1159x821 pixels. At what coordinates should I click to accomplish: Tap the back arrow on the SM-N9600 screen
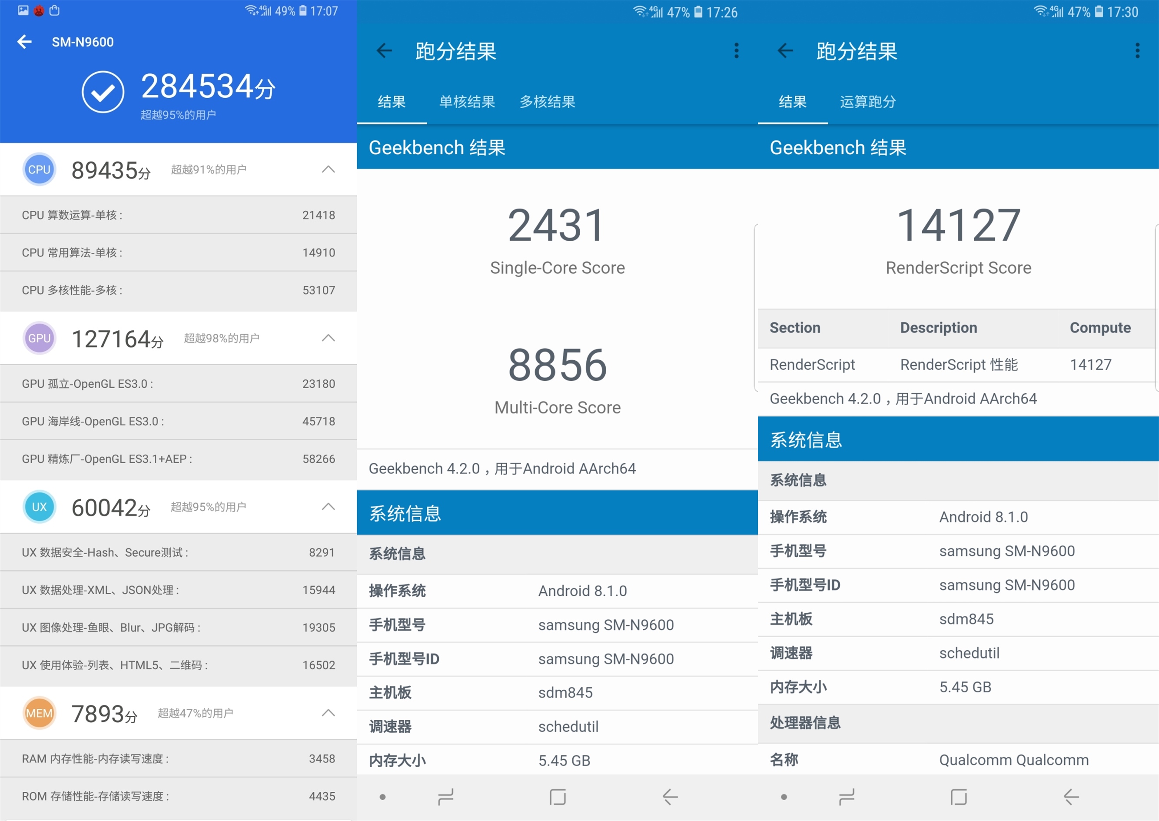click(24, 42)
